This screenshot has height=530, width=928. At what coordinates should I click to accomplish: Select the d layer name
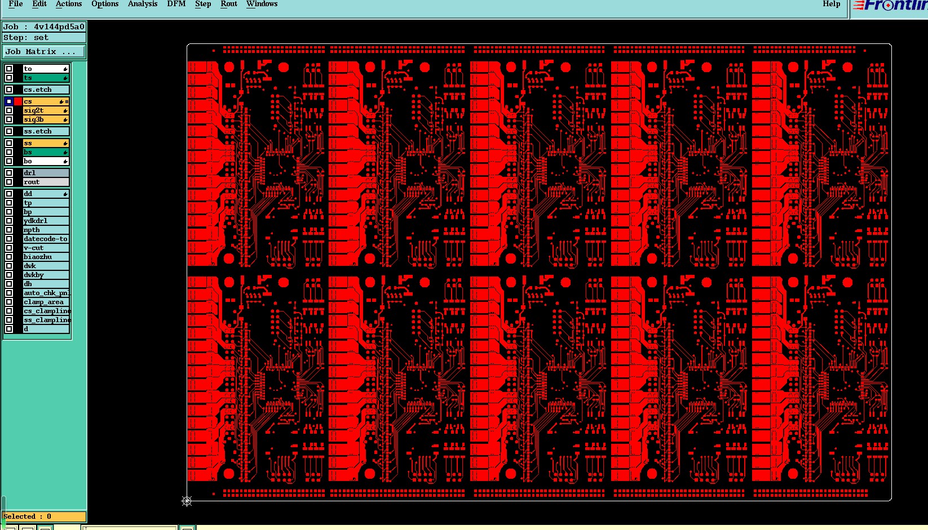click(46, 329)
